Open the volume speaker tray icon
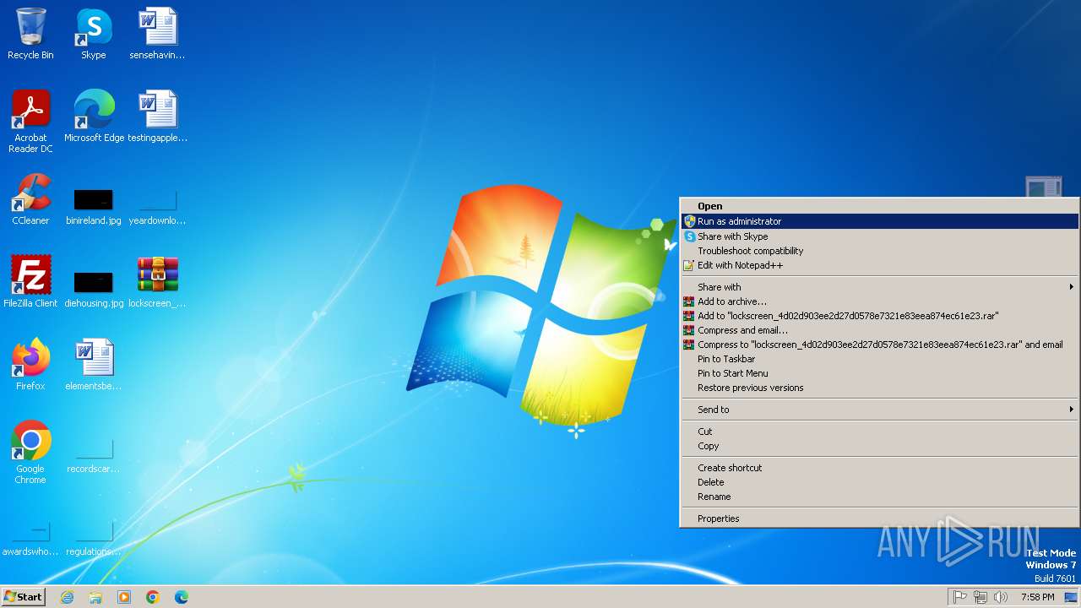 (x=1001, y=597)
